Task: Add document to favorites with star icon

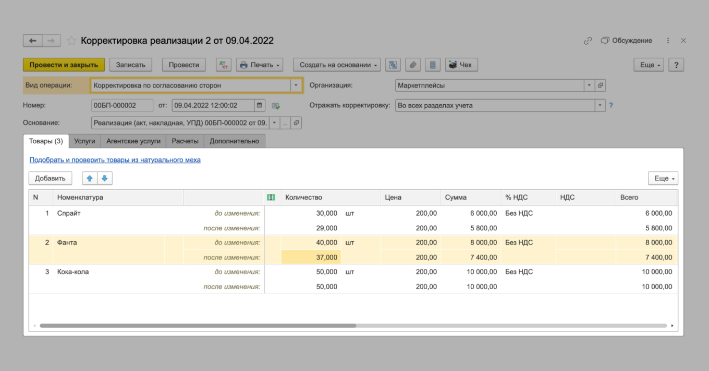Action: [x=71, y=41]
